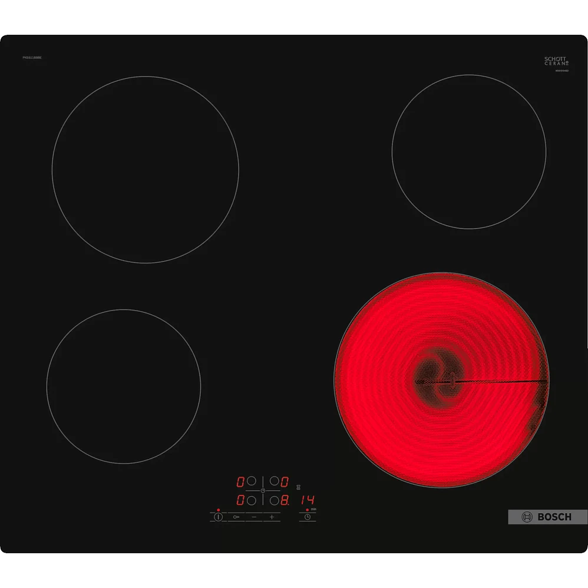This screenshot has height=588, width=588.
Task: Select the top-right cooking zone circle
Action: (x=274, y=481)
